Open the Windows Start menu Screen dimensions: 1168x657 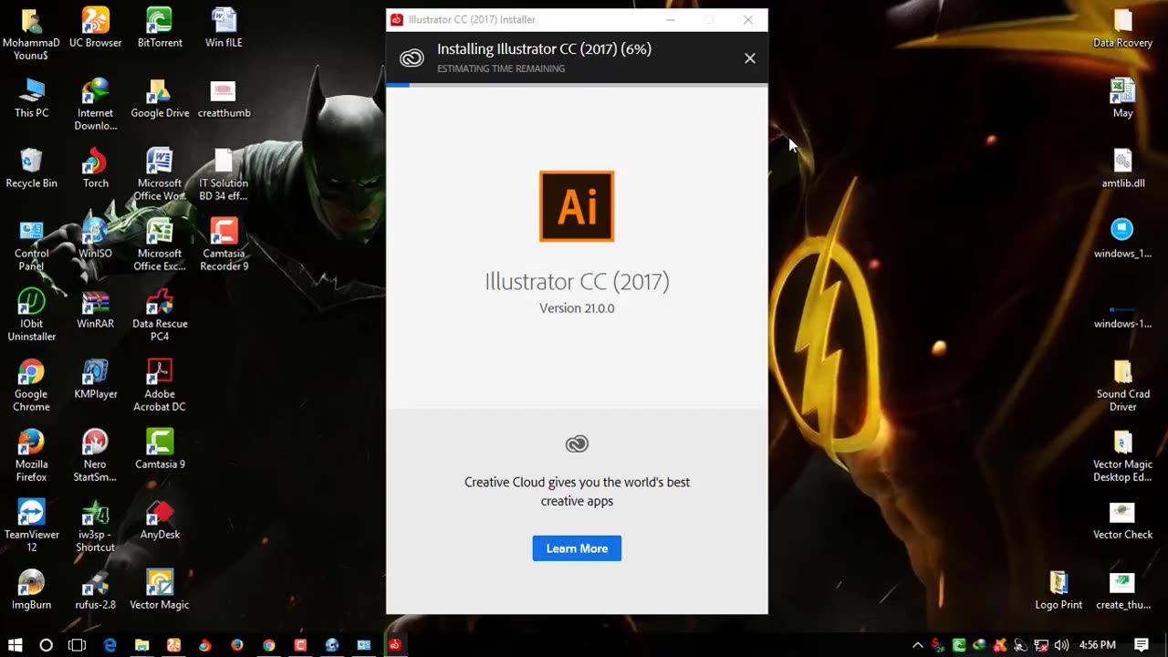15,645
